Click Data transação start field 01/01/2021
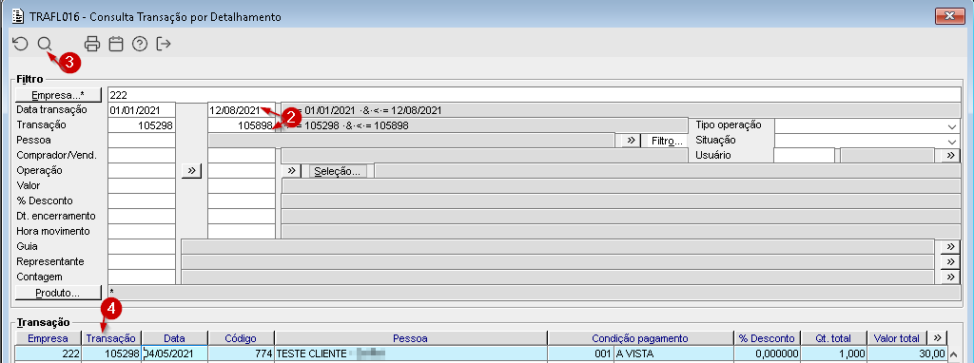Image resolution: width=974 pixels, height=363 pixels. (x=142, y=110)
